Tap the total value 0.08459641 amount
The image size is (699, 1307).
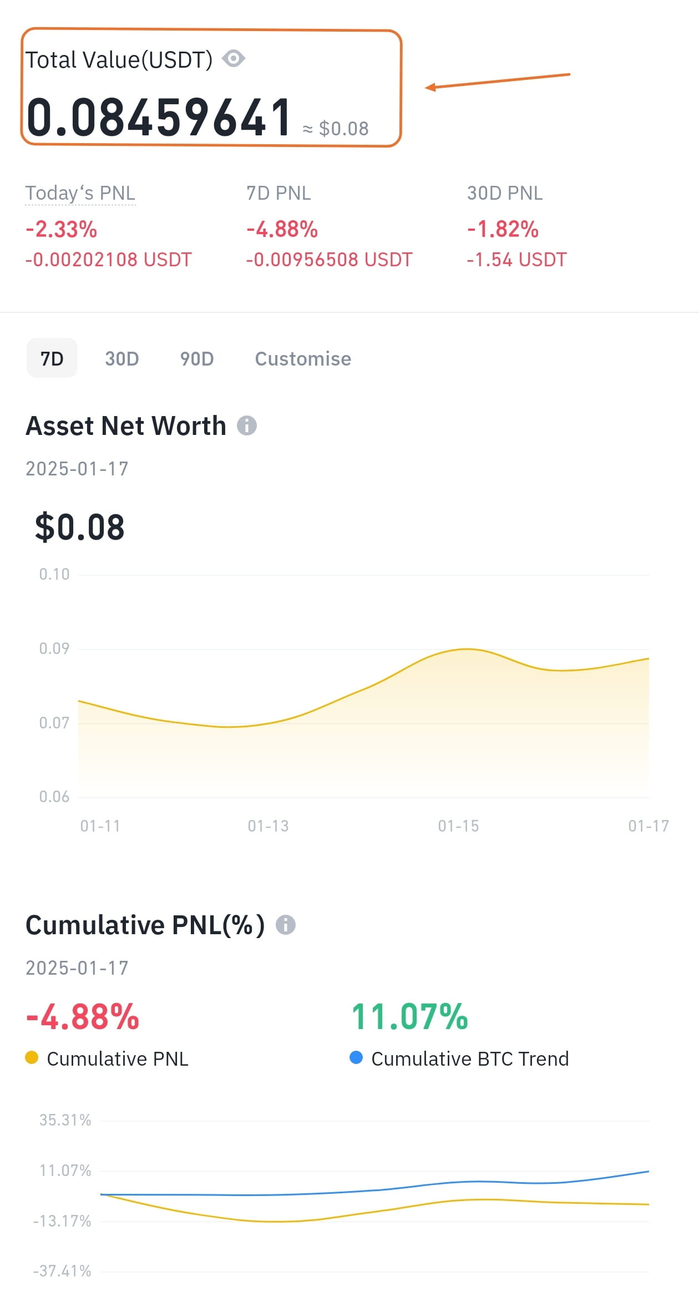point(159,117)
